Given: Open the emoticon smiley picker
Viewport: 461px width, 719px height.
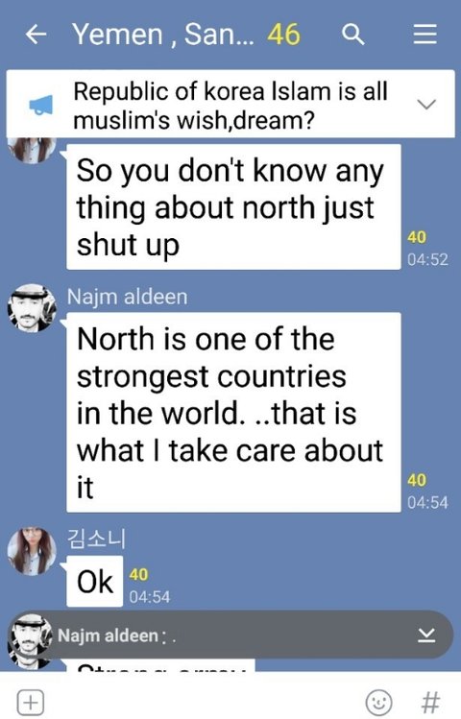Looking at the screenshot, I should click(x=378, y=702).
